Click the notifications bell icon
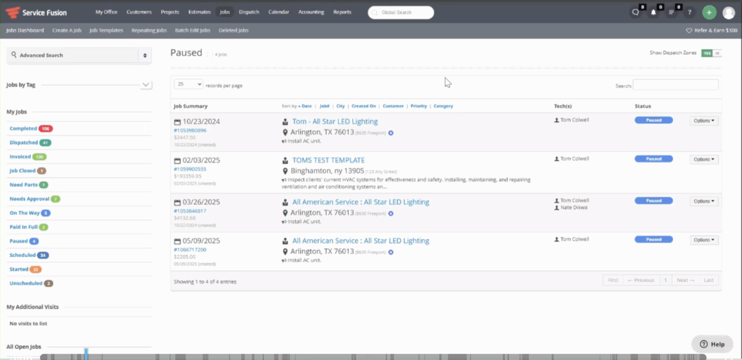 point(653,12)
